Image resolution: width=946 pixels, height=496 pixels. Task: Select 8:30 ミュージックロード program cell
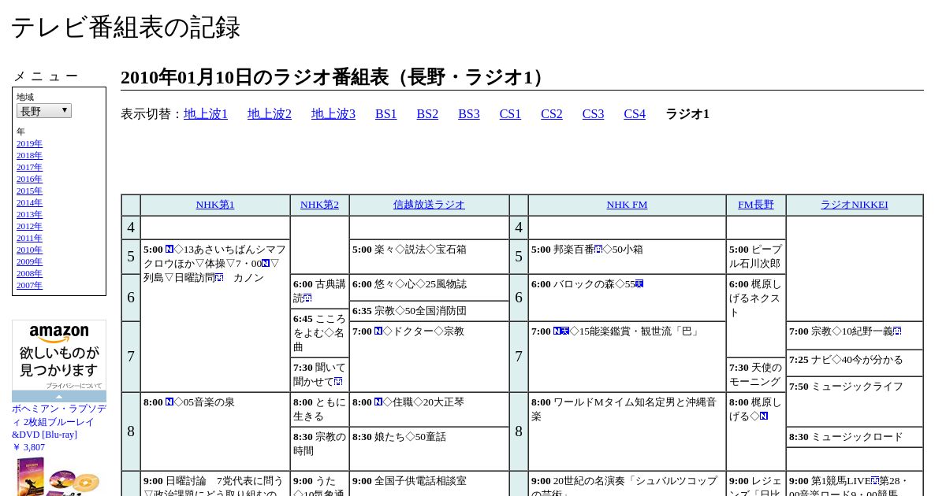(x=855, y=437)
